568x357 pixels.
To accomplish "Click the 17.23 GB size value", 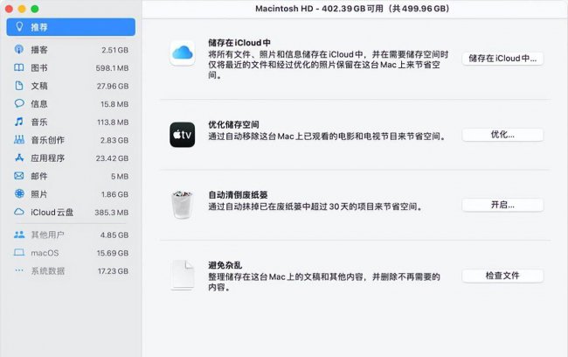I will pos(113,271).
